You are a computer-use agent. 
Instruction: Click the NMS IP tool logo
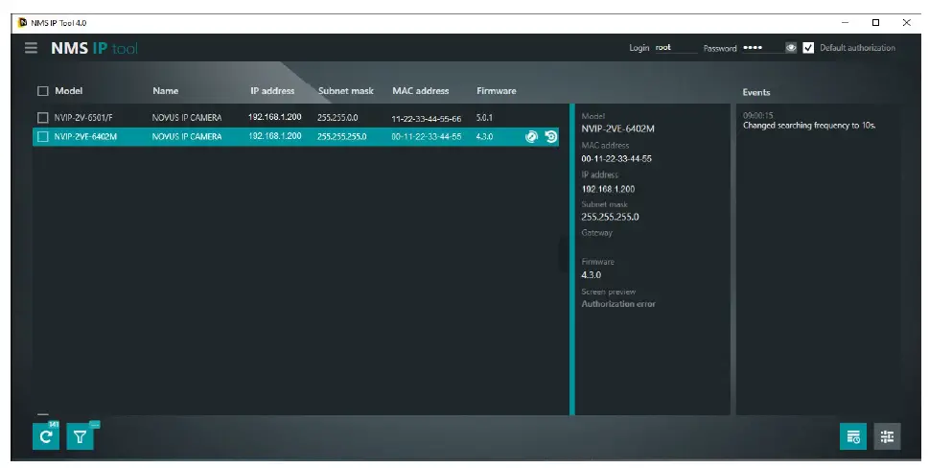pyautogui.click(x=94, y=49)
